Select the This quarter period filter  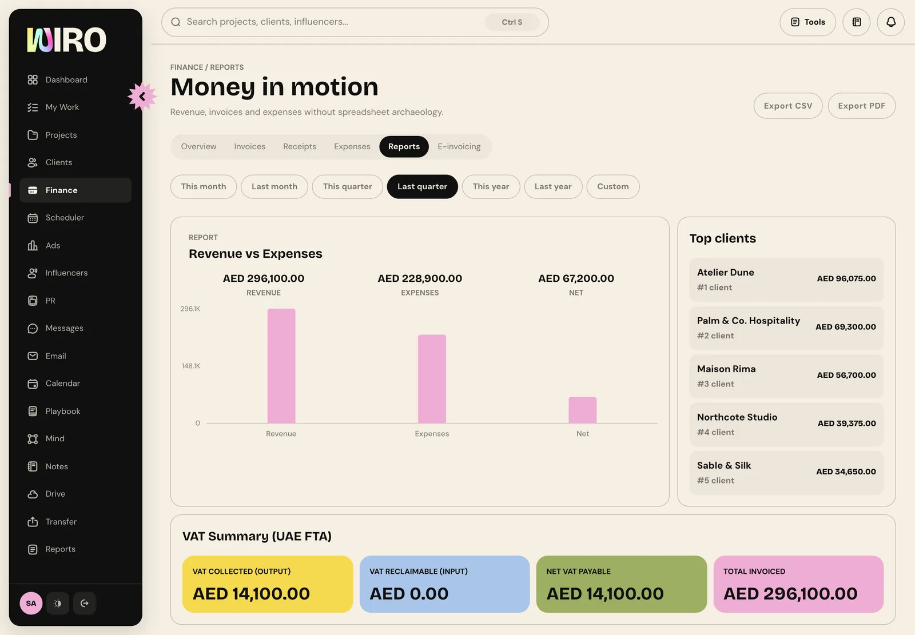pyautogui.click(x=348, y=187)
